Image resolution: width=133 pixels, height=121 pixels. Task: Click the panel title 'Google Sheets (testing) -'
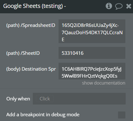[x=35, y=6]
